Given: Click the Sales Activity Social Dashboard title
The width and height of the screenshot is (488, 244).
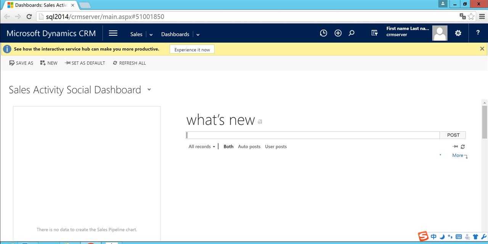Looking at the screenshot, I should pos(75,90).
